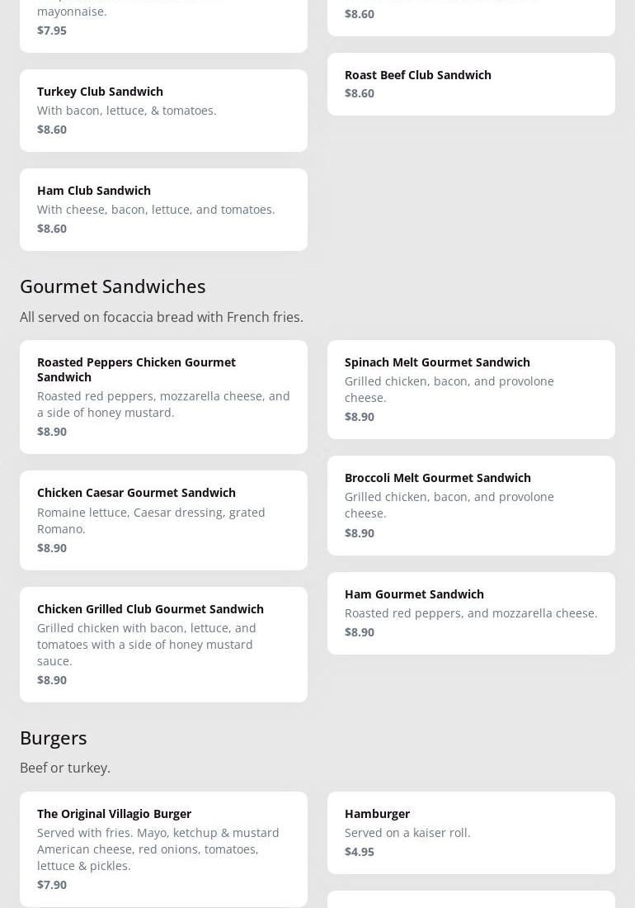Open the Turkey Club Sandwich item
This screenshot has height=908, width=635.
pos(163,110)
